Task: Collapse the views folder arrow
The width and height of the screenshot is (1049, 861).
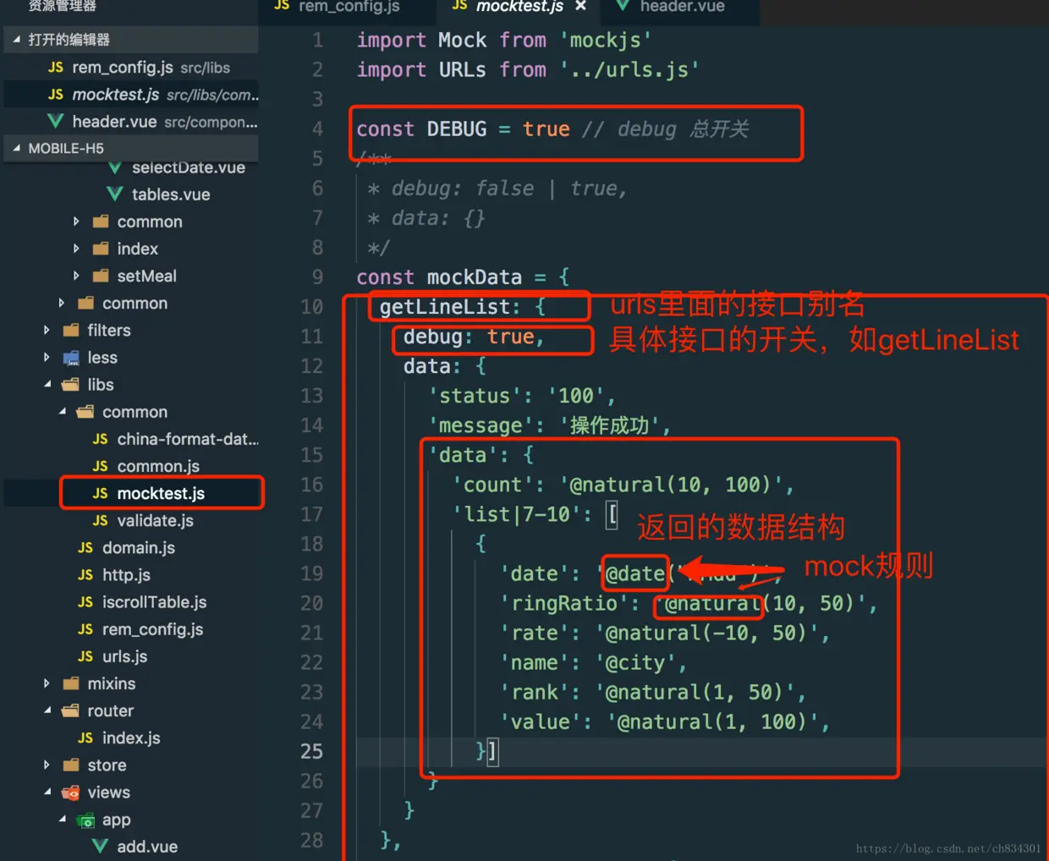Action: (x=47, y=792)
